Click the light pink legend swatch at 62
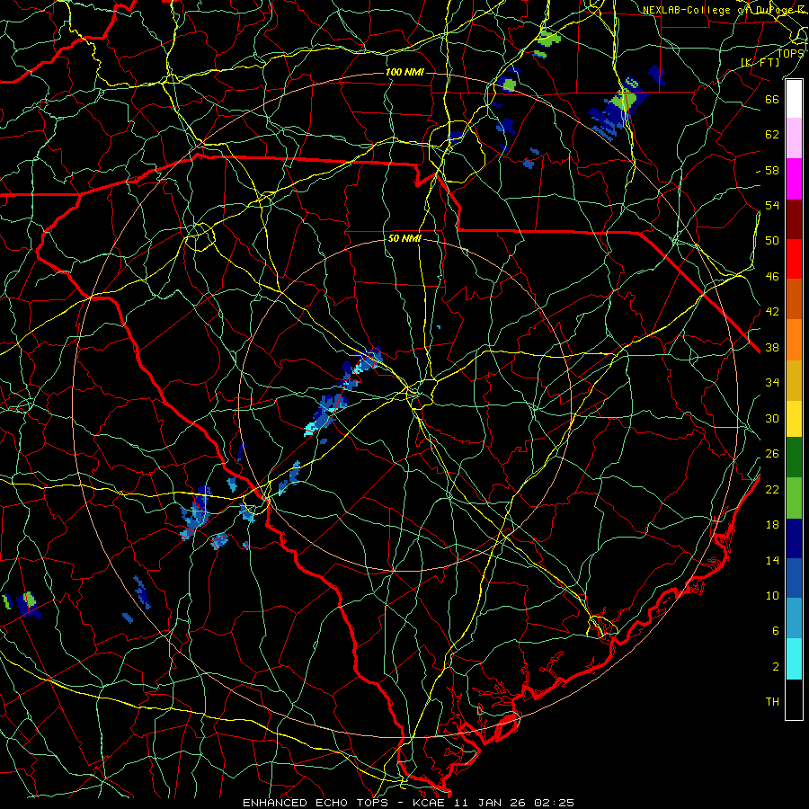This screenshot has width=809, height=809. pyautogui.click(x=794, y=138)
